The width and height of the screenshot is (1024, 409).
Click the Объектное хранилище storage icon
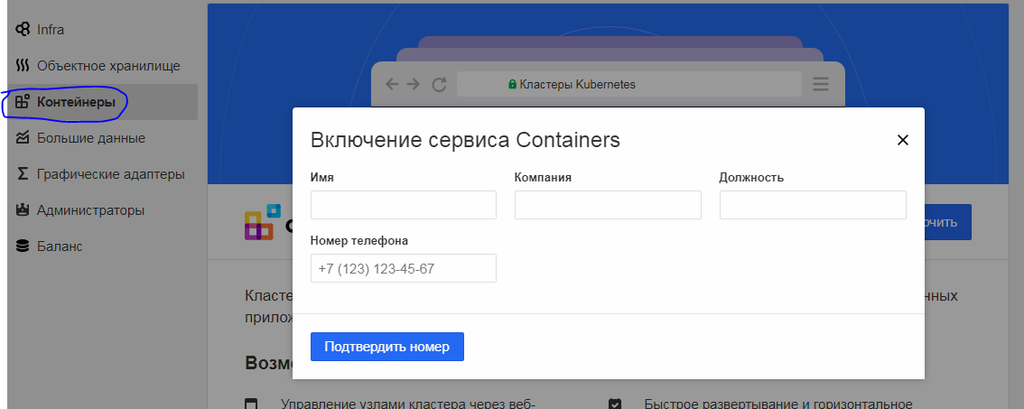click(23, 66)
